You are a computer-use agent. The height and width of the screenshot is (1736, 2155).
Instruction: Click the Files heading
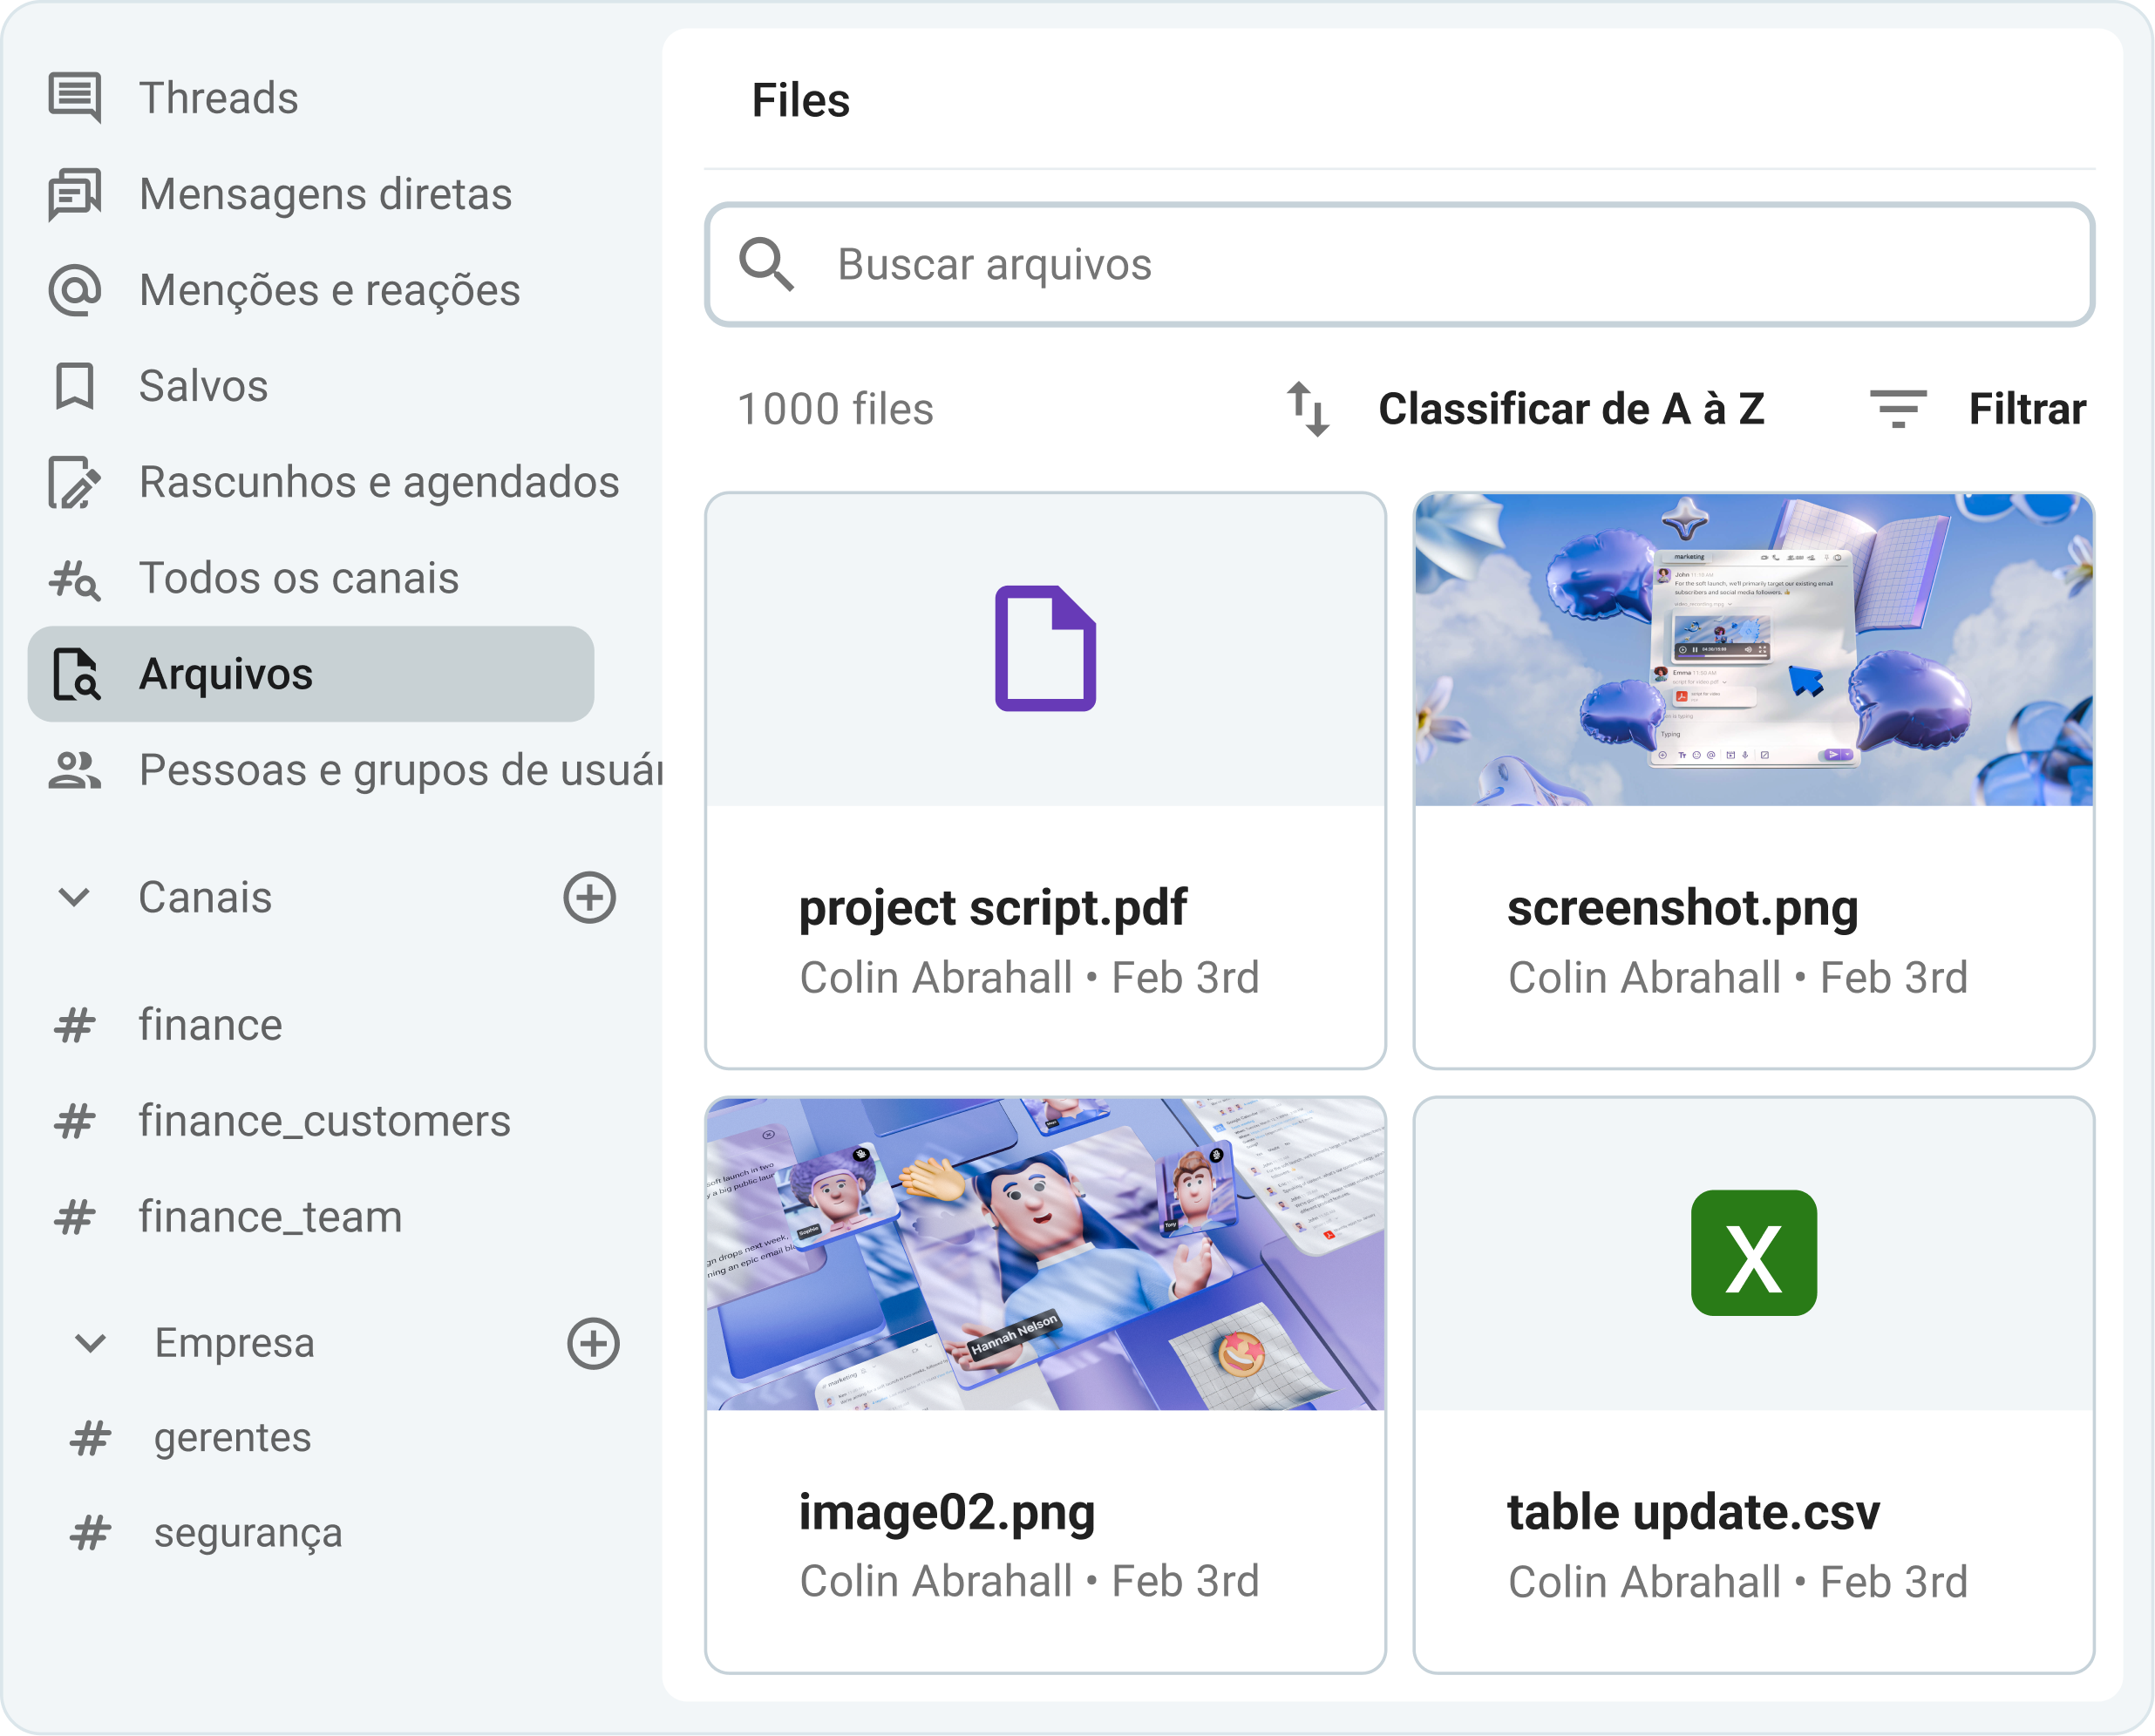(x=800, y=100)
